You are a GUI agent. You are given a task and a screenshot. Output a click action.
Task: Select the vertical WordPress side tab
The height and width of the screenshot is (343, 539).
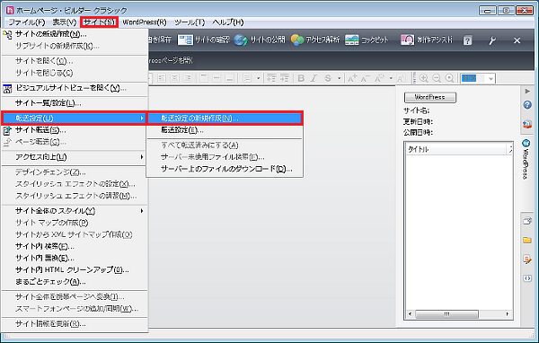tap(526, 159)
